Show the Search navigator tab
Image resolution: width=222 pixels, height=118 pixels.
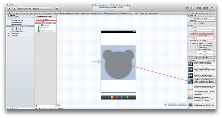pos(17,13)
